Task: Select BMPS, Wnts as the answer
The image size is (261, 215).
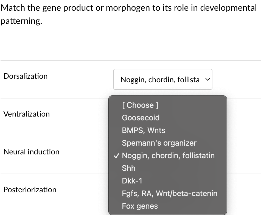Action: click(143, 130)
